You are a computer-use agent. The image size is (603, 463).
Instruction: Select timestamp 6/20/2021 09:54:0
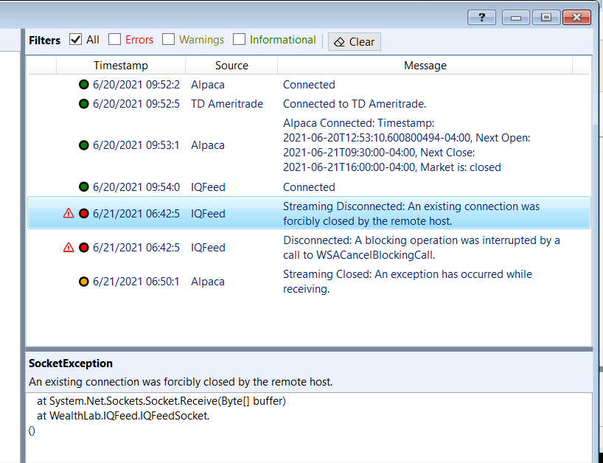click(x=136, y=187)
